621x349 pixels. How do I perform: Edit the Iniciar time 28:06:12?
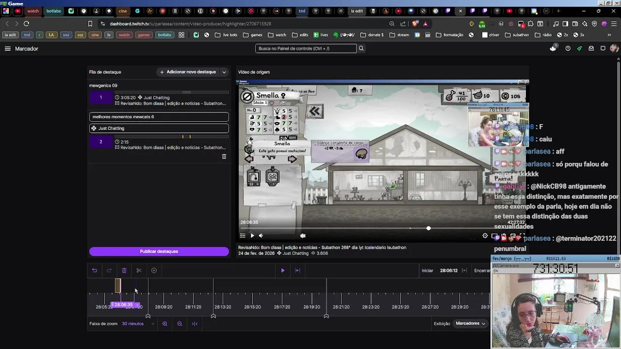pyautogui.click(x=448, y=270)
